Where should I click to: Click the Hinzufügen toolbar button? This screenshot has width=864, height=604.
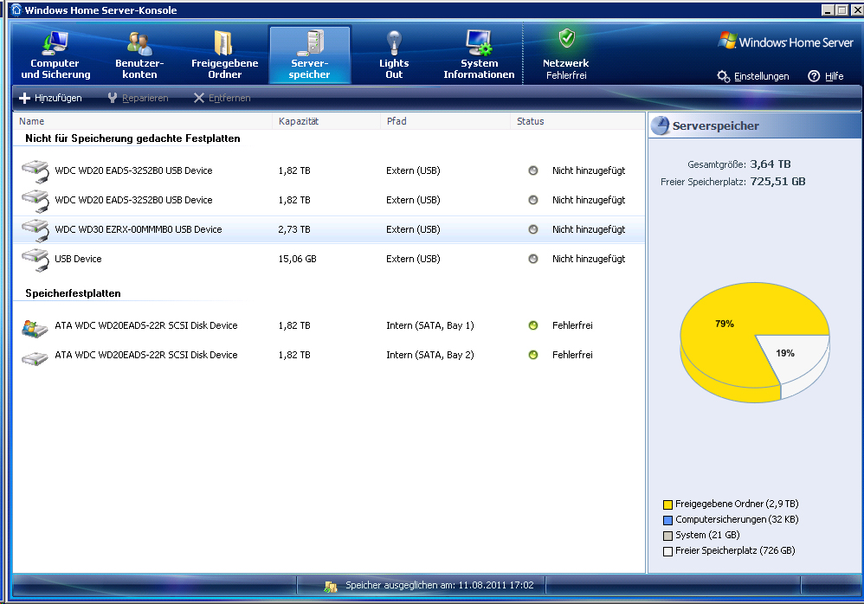click(50, 98)
